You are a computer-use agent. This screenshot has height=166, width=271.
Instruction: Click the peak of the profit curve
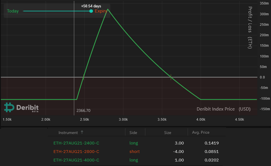click(108, 9)
